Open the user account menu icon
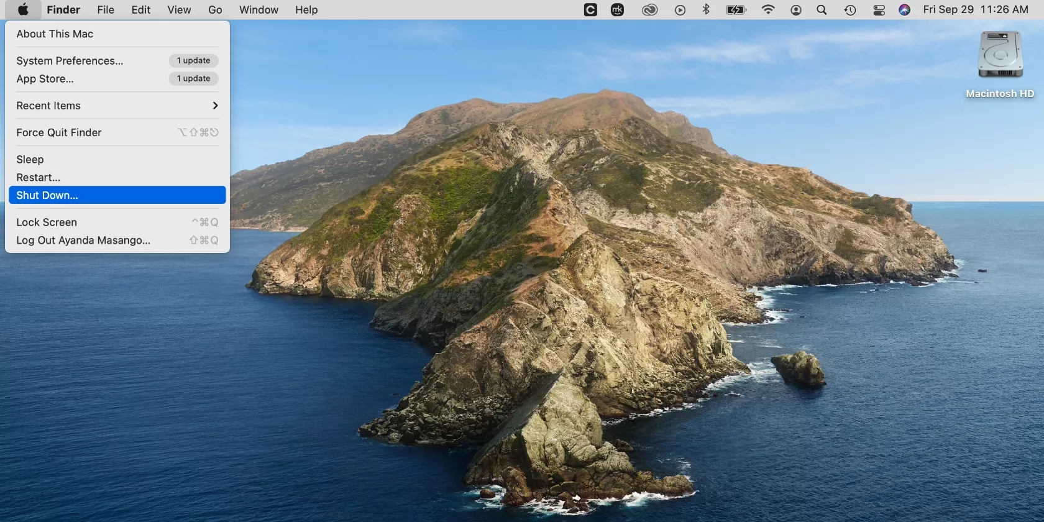This screenshot has width=1044, height=522. (x=796, y=10)
